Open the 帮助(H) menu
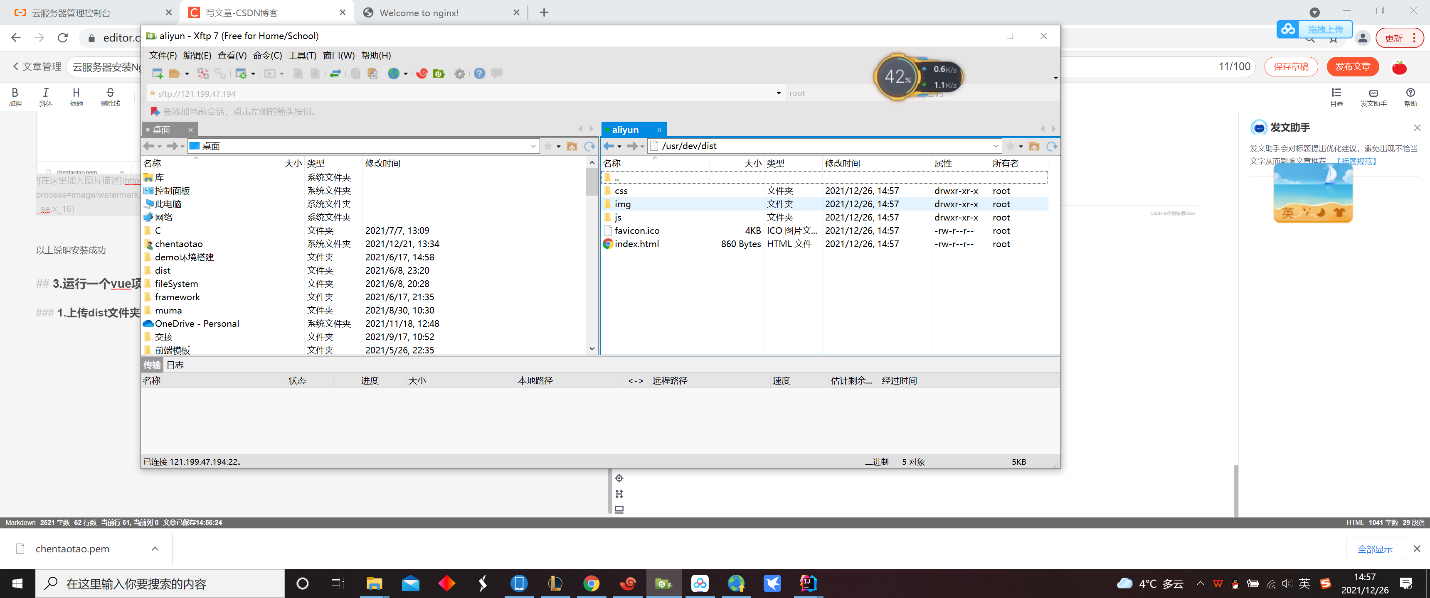The height and width of the screenshot is (598, 1430). (x=376, y=56)
